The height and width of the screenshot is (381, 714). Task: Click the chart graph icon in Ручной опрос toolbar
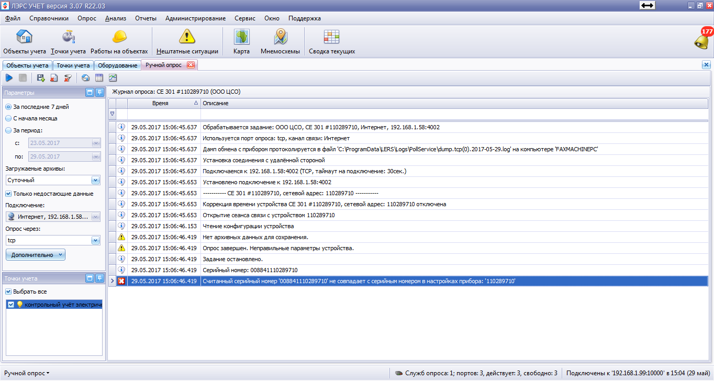pos(113,78)
